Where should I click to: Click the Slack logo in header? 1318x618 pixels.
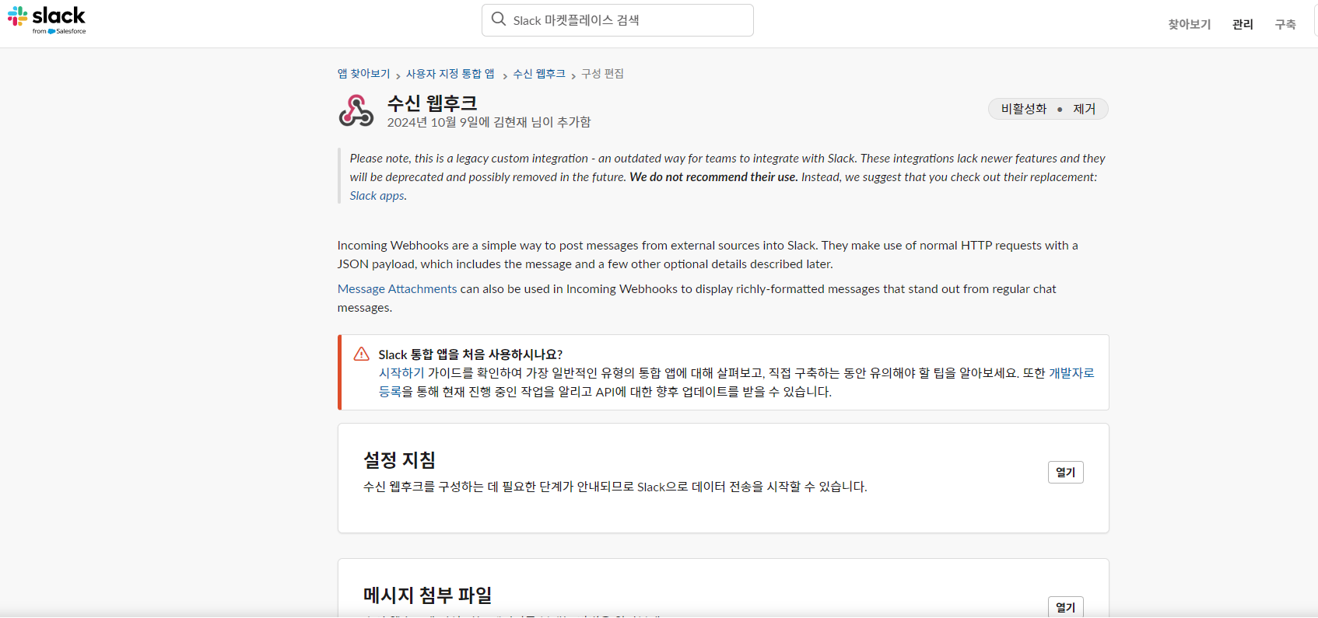(x=47, y=19)
